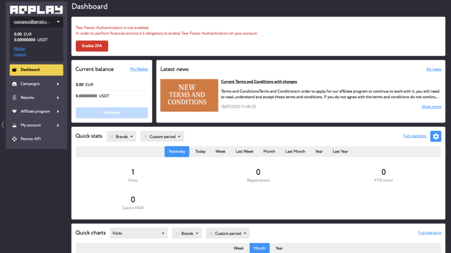Screen dimensions: 451x253
Task: Open the All news link
Action: click(433, 69)
